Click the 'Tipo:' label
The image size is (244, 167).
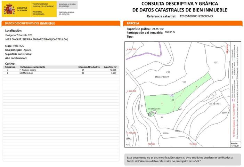(130, 37)
